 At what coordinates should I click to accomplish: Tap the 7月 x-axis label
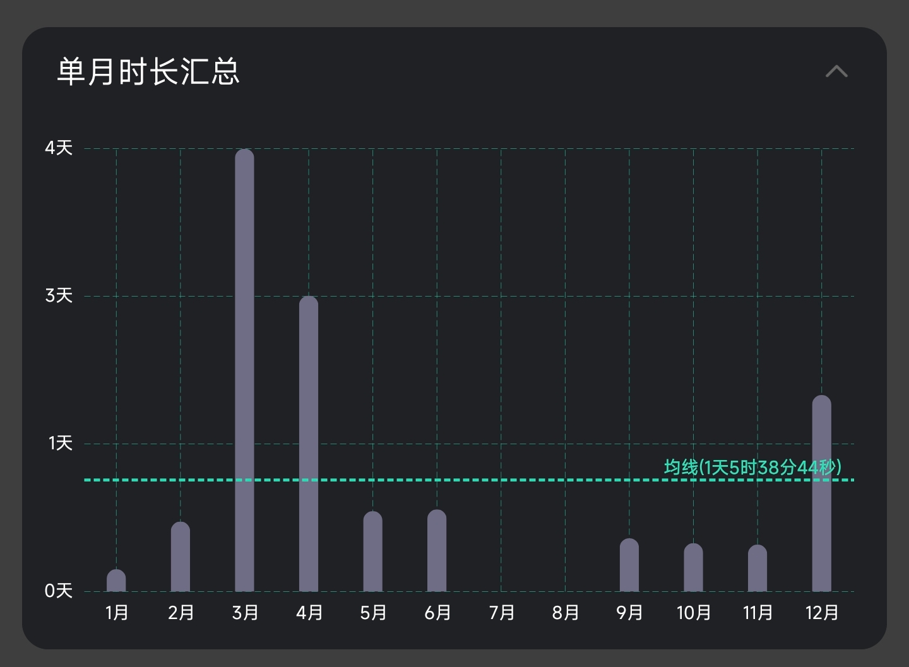pyautogui.click(x=502, y=613)
